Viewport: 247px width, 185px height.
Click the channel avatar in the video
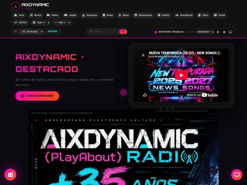[143, 55]
